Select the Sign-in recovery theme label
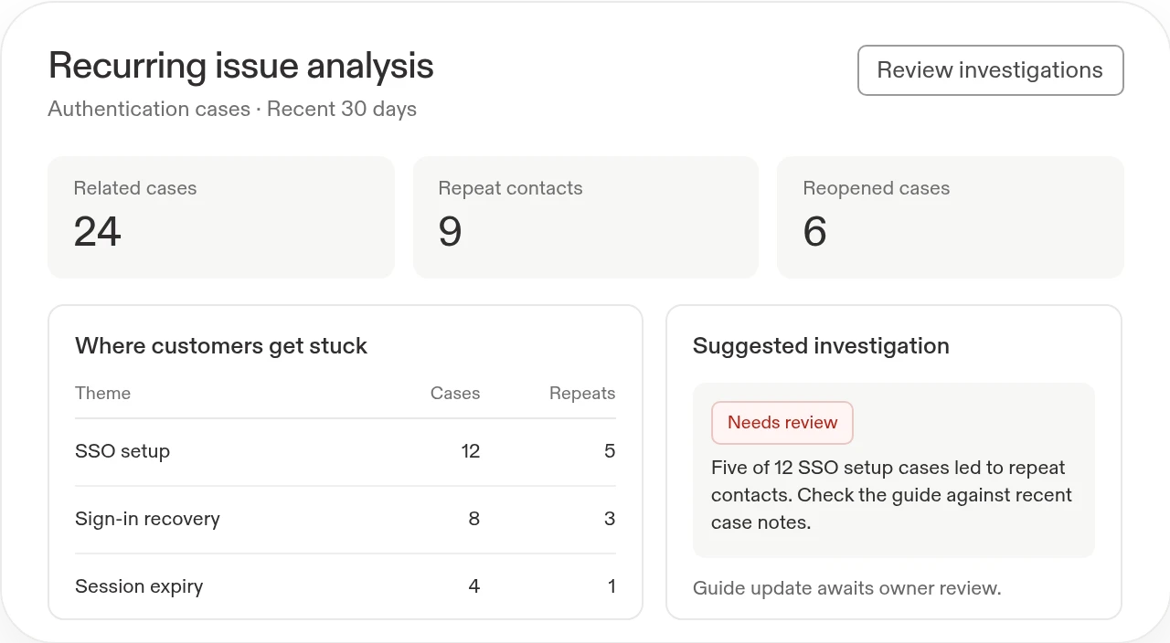 147,519
